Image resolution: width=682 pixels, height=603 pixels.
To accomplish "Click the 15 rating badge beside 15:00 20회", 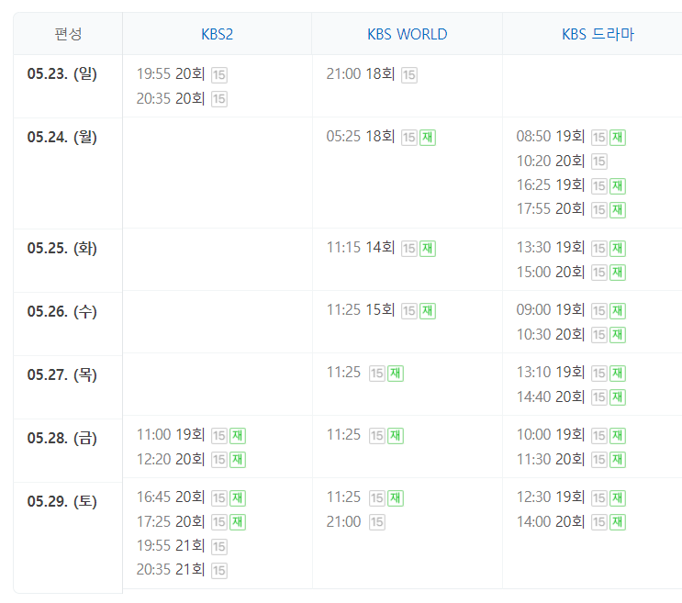I will [598, 273].
